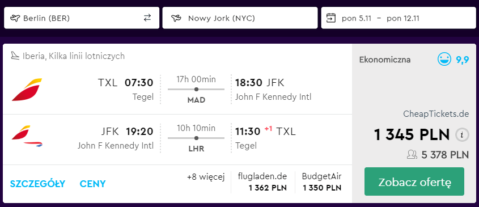Image resolution: width=479 pixels, height=207 pixels.
Task: Open the calendar icon in date field
Action: click(x=331, y=18)
